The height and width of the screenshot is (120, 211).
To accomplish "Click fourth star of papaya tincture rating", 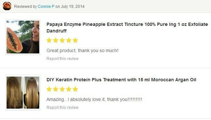I will click(69, 40).
